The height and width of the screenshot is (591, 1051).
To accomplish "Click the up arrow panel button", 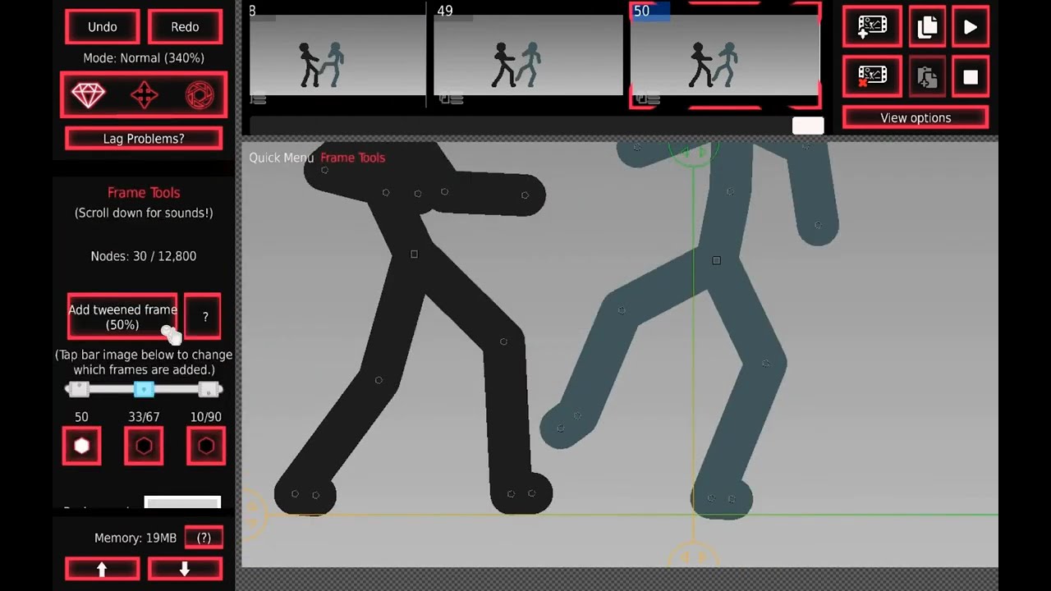I will tap(103, 569).
